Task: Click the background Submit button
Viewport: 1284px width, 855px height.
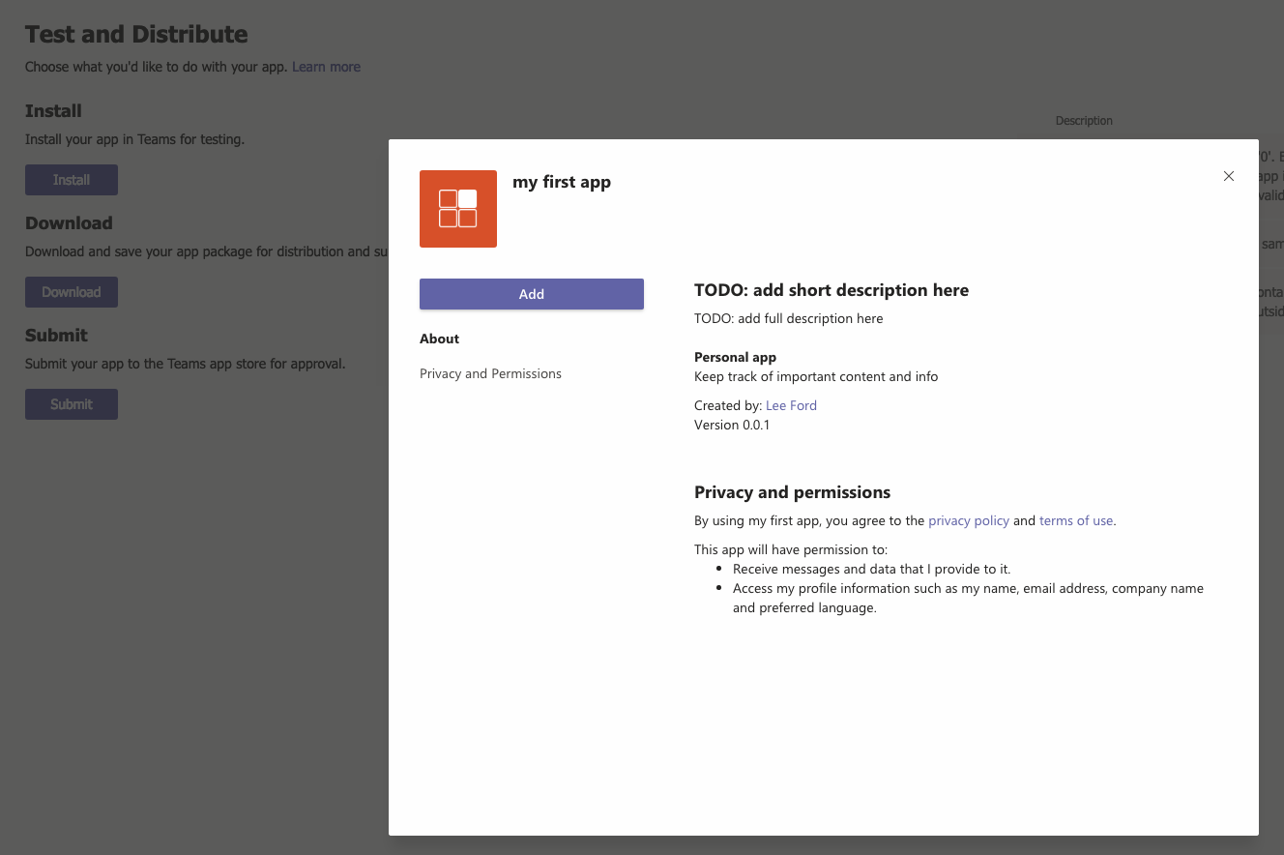Action: click(x=72, y=404)
